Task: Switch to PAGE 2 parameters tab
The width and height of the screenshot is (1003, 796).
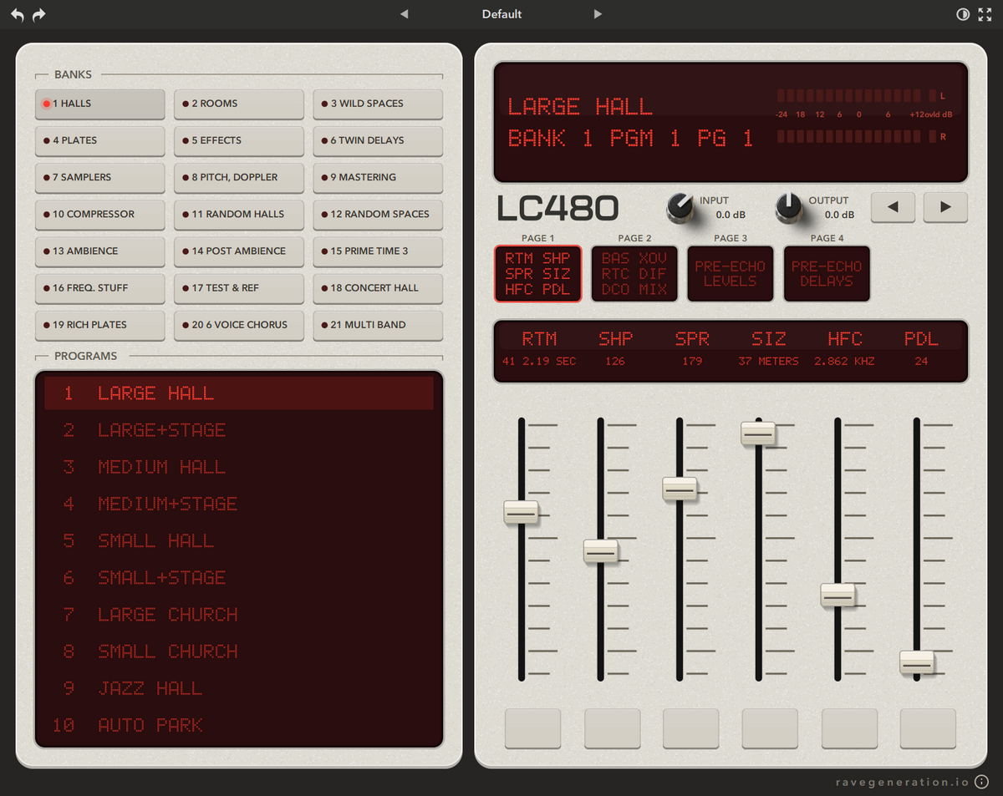Action: coord(634,273)
